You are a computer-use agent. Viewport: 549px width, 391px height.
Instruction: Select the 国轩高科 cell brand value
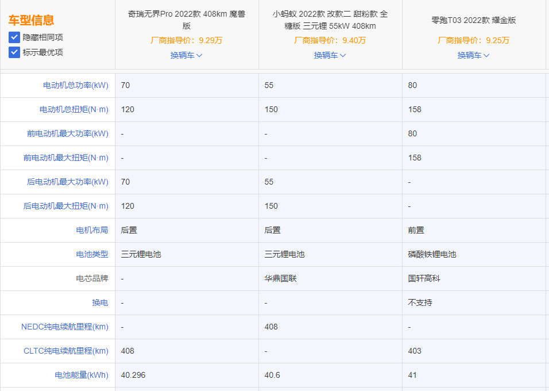click(424, 278)
